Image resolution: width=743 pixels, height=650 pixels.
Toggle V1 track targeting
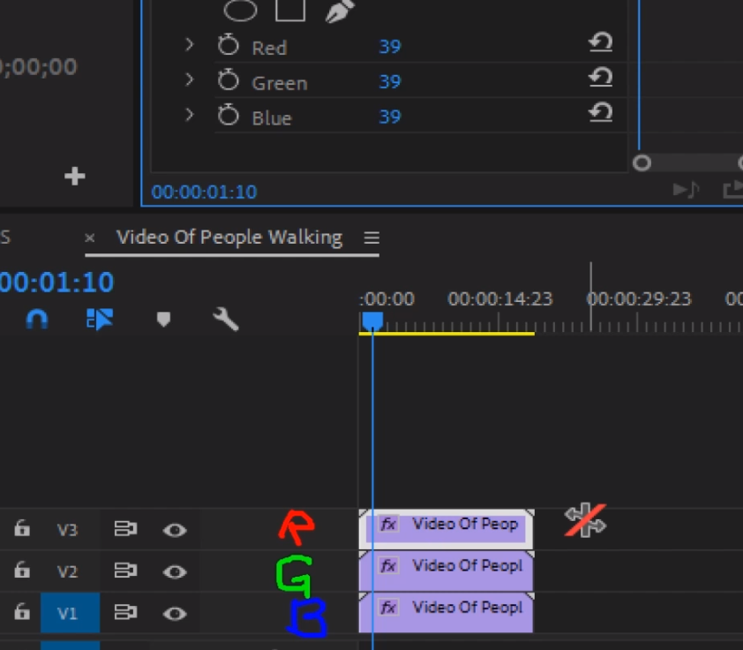click(70, 613)
